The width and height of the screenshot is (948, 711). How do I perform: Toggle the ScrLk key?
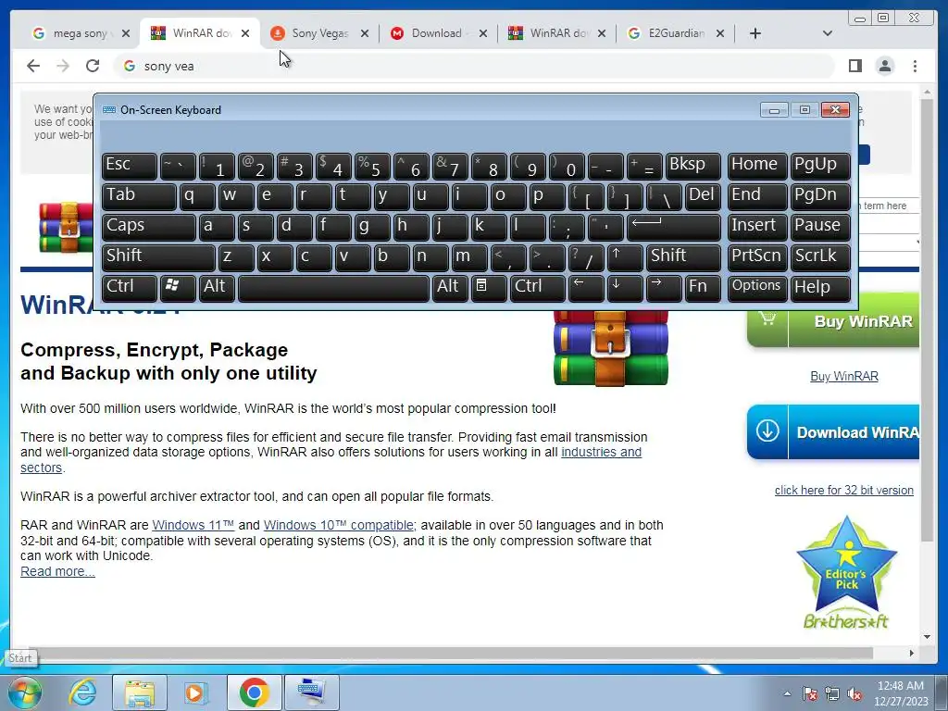pyautogui.click(x=820, y=257)
